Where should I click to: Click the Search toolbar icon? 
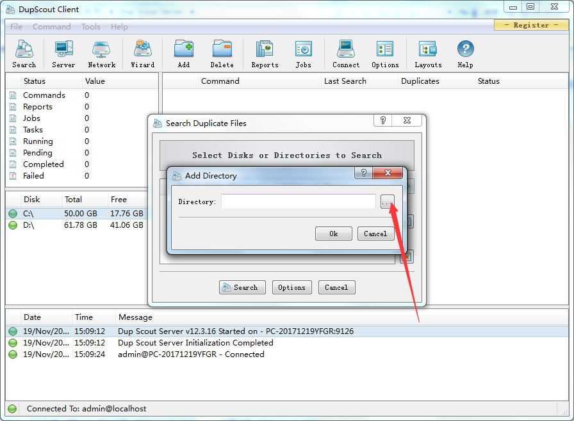coord(24,54)
